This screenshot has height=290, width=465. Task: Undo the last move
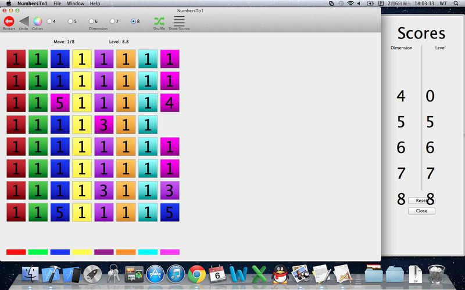click(24, 21)
